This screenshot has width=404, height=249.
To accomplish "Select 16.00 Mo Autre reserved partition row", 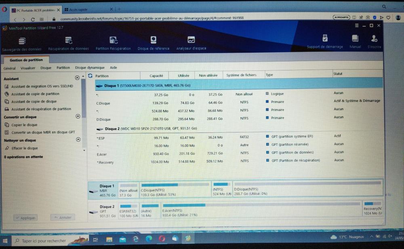I will (x=239, y=145).
